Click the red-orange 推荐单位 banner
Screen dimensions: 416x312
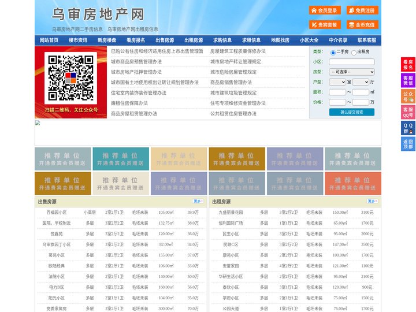[353, 183]
